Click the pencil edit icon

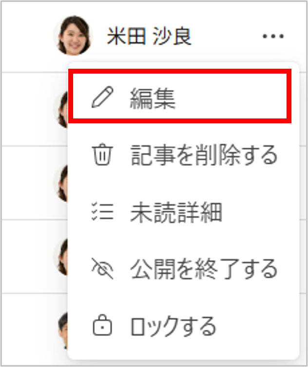(102, 97)
